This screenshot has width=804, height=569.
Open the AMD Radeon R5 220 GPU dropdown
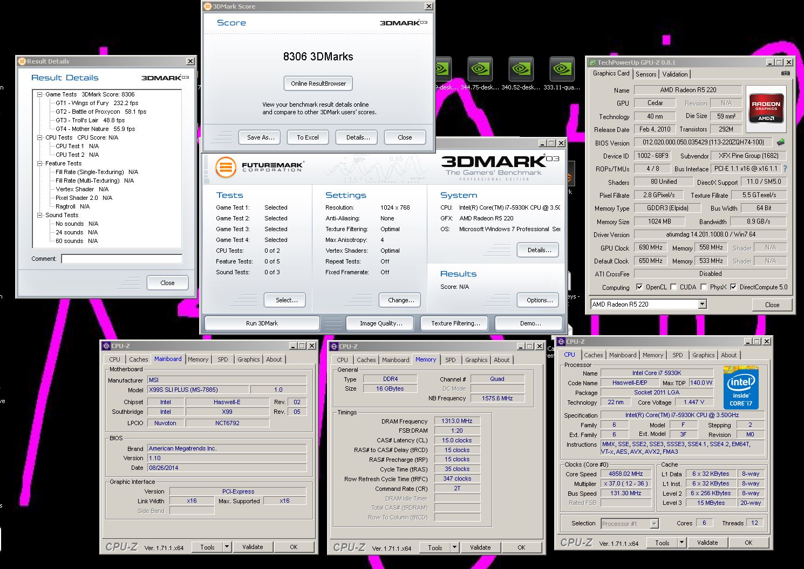[702, 304]
